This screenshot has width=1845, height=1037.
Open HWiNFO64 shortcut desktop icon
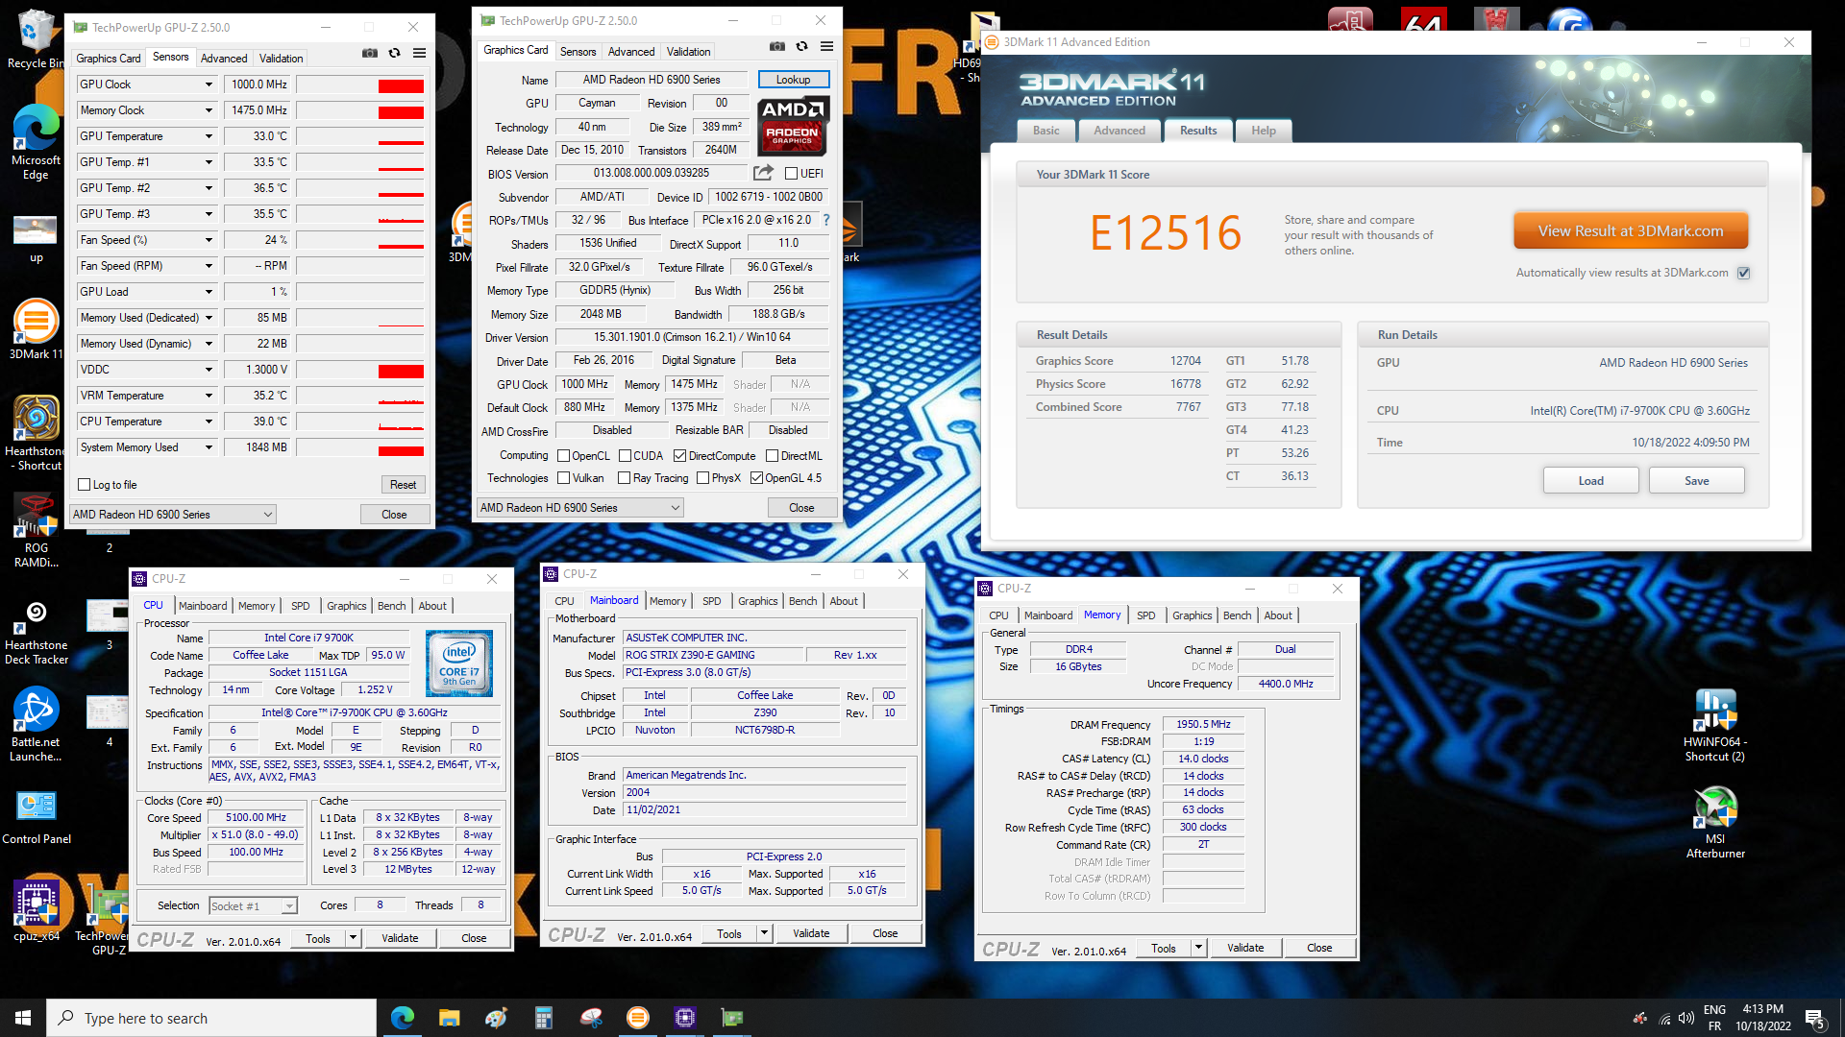(1715, 726)
